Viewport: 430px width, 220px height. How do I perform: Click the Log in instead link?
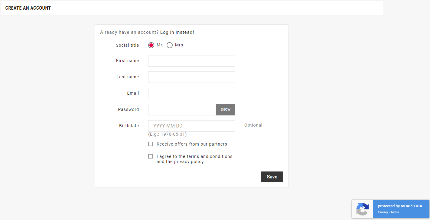pyautogui.click(x=177, y=32)
